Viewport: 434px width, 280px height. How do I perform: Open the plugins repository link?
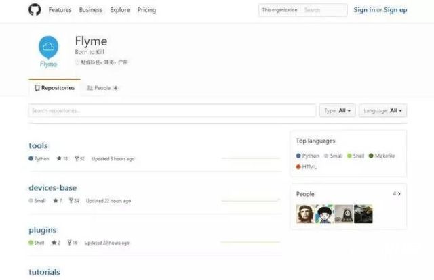(x=42, y=230)
